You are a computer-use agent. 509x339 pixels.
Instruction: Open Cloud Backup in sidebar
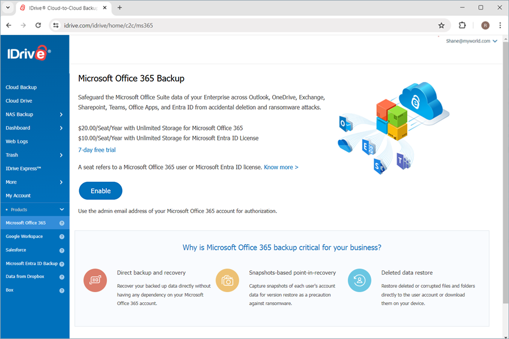click(x=21, y=87)
